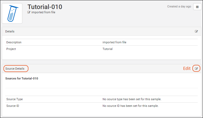Click edit pencil beside 'imported from file' subtitle

[29, 12]
